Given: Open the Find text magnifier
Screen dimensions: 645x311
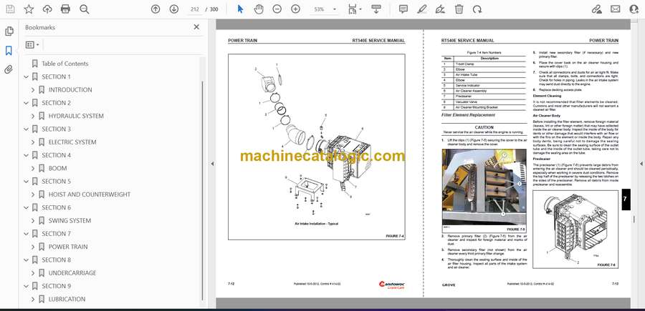Looking at the screenshot, I should pyautogui.click(x=85, y=9).
